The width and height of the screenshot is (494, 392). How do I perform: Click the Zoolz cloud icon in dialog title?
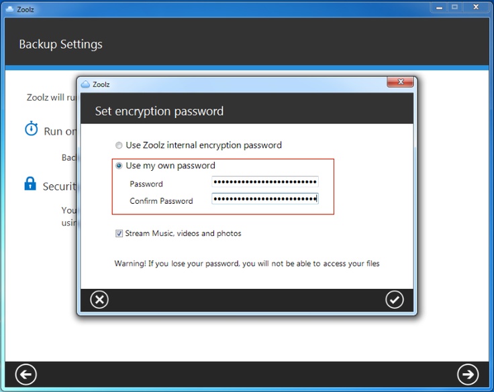[85, 84]
